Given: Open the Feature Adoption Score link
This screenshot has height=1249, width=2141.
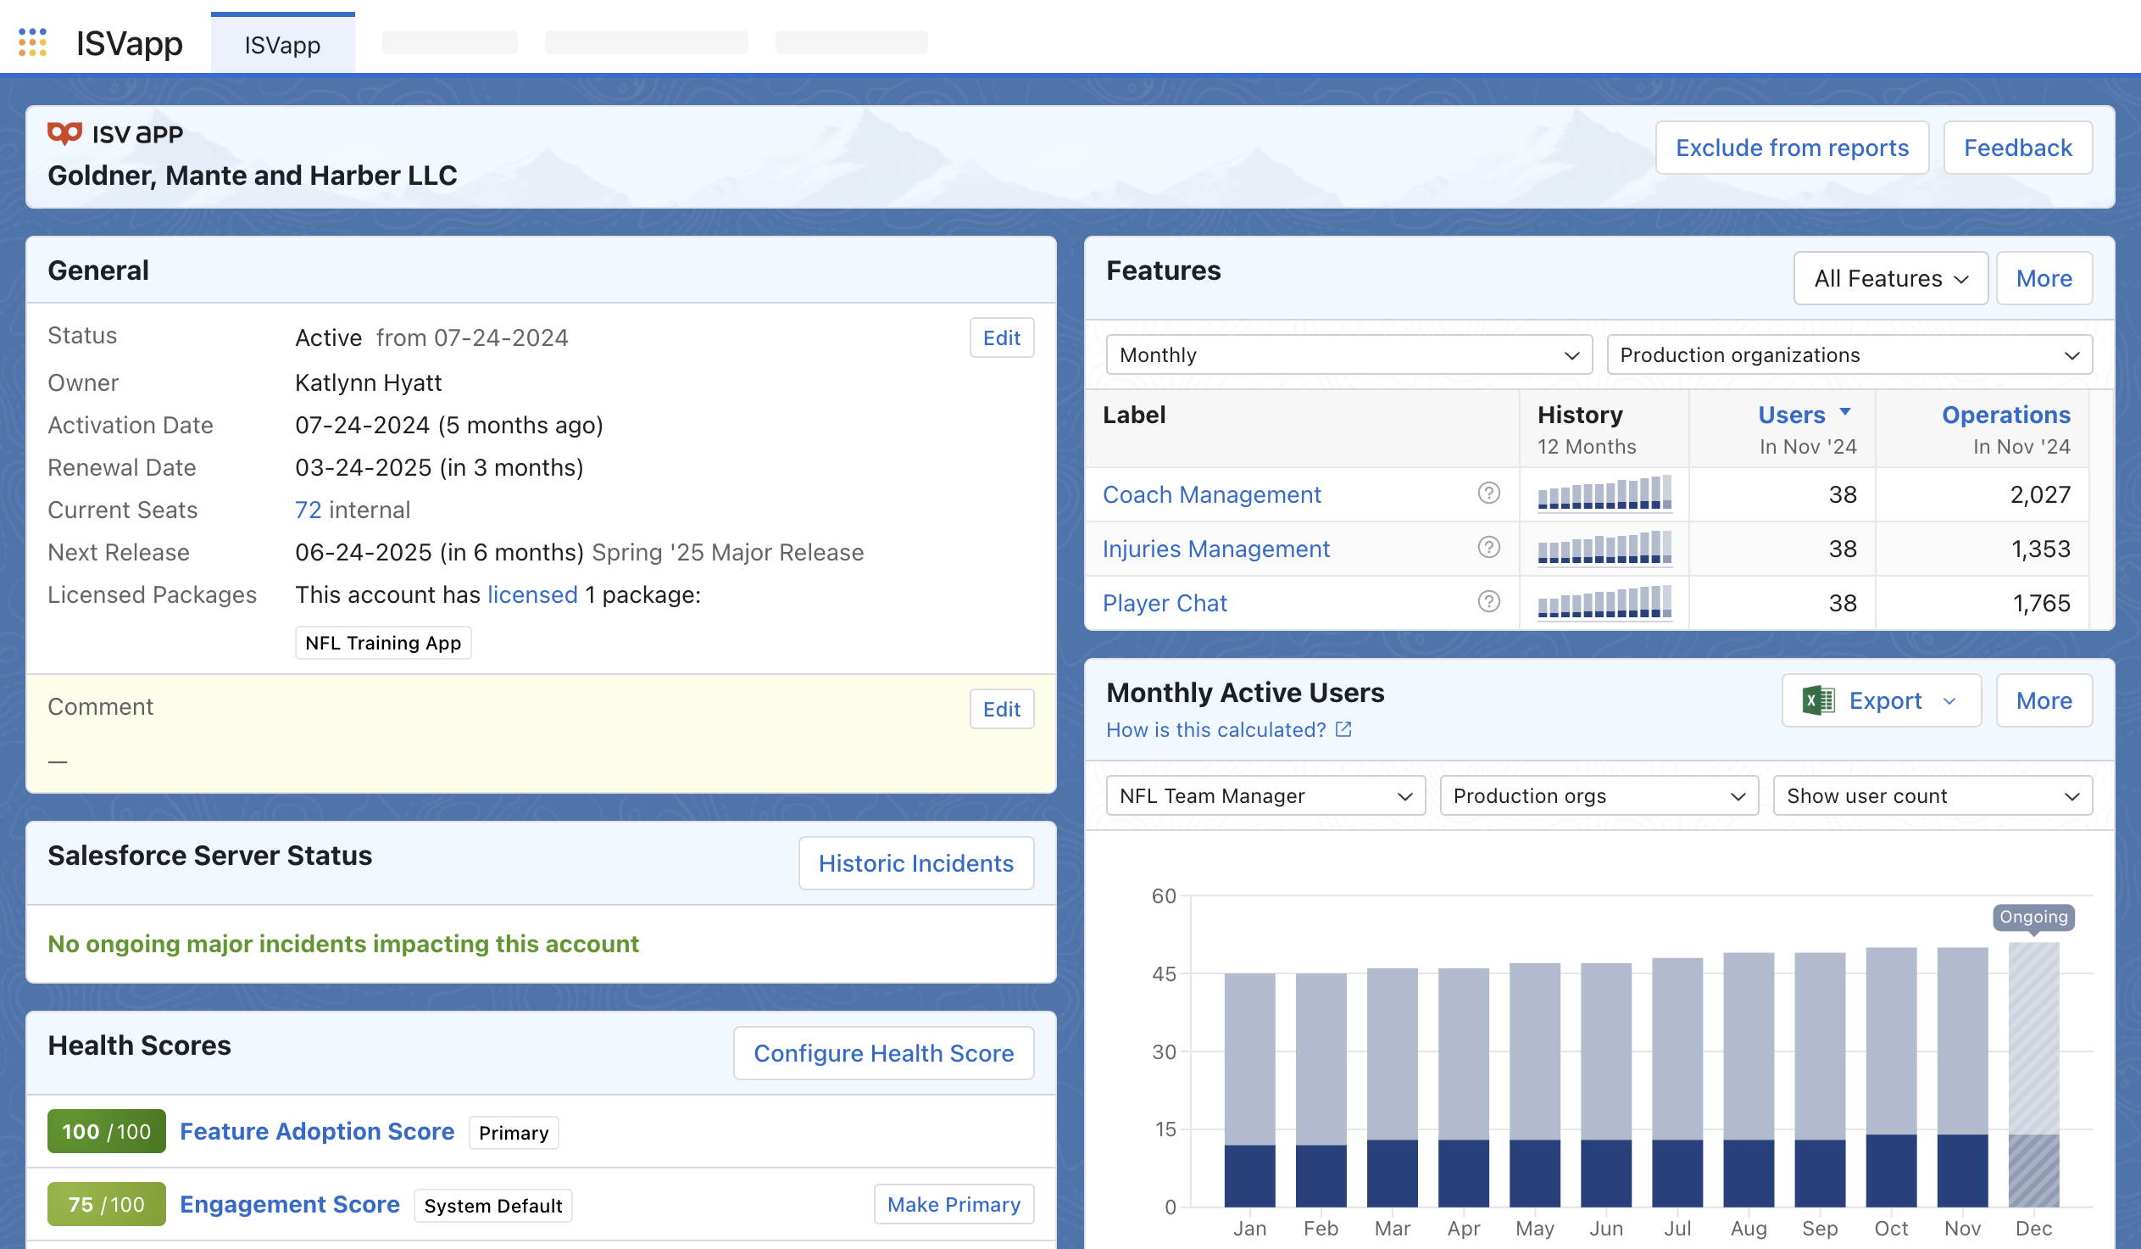Looking at the screenshot, I should [x=317, y=1132].
